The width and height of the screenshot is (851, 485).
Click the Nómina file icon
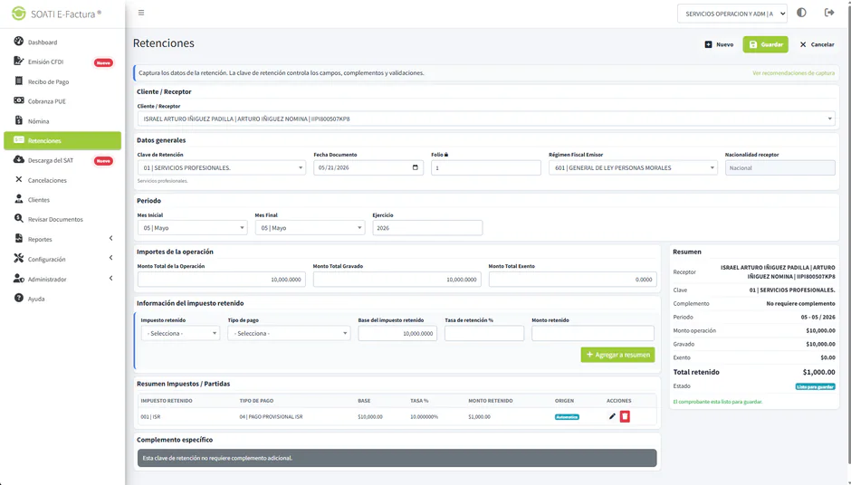tap(18, 120)
